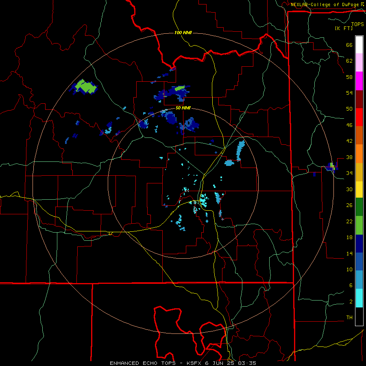Click the '100 NMI' range ring label
Screen dimensions: 366x366
(183, 33)
